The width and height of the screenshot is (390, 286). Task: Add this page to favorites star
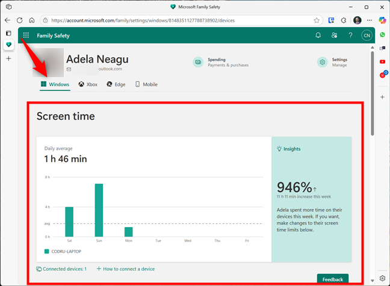pos(317,20)
